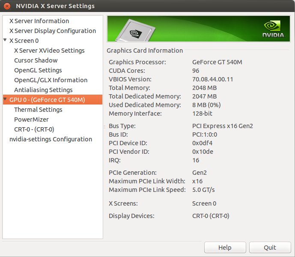Click the PCI Vendor ID 0x10de

[x=203, y=152]
